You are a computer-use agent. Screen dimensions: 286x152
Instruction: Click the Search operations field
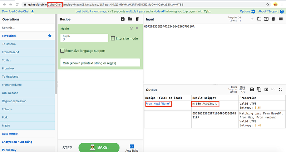click(27, 28)
